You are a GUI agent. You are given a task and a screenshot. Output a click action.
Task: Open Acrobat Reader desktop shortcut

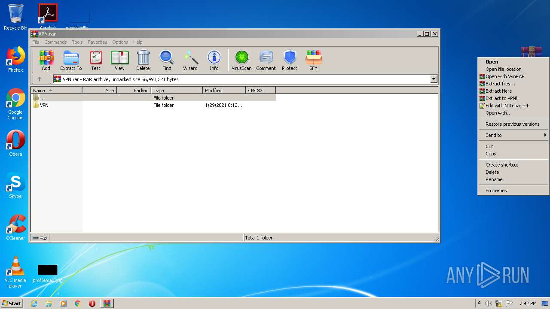pyautogui.click(x=48, y=16)
